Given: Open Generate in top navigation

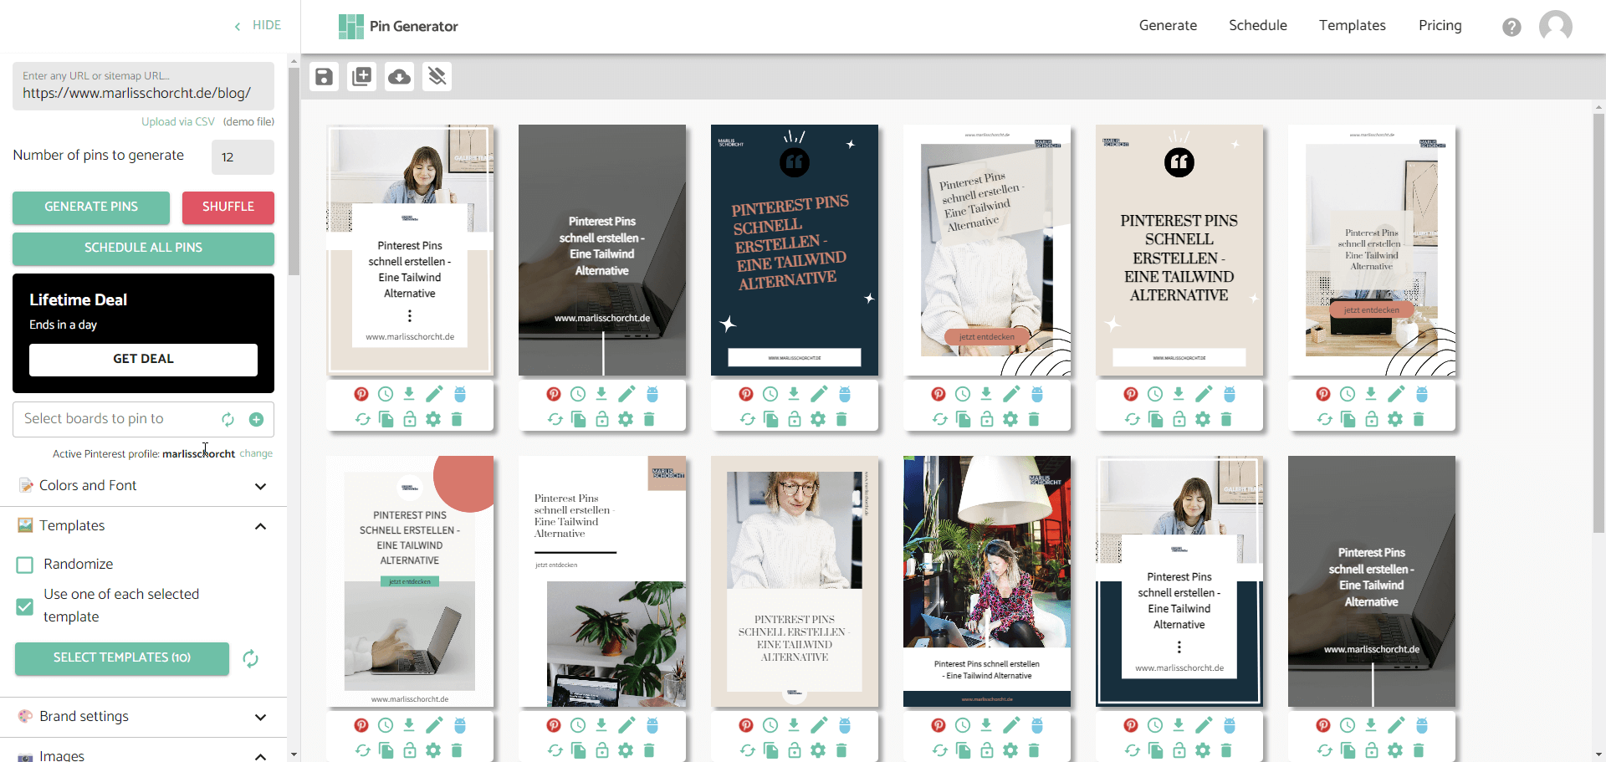Looking at the screenshot, I should 1168,25.
